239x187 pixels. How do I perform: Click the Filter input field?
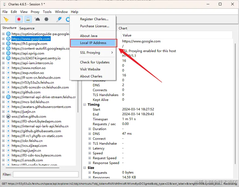46,174
